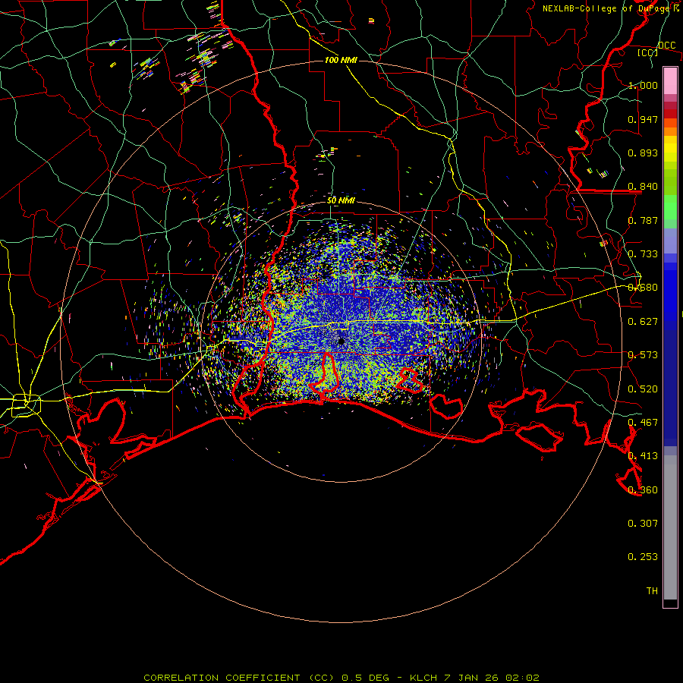The height and width of the screenshot is (683, 683).
Task: Click the 0.627 scale value
Action: 643,322
